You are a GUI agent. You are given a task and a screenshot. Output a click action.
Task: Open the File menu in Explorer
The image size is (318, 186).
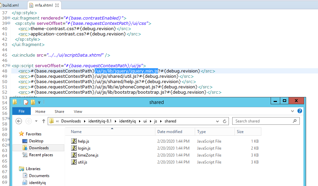pyautogui.click(x=22, y=112)
